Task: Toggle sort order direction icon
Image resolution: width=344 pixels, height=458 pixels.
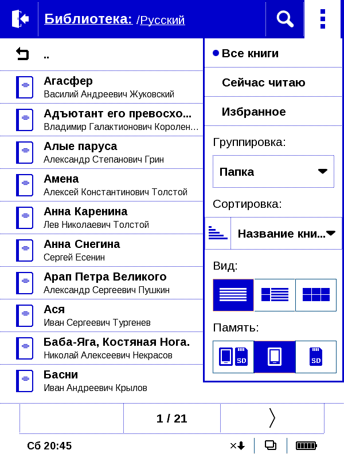Action: tap(218, 233)
